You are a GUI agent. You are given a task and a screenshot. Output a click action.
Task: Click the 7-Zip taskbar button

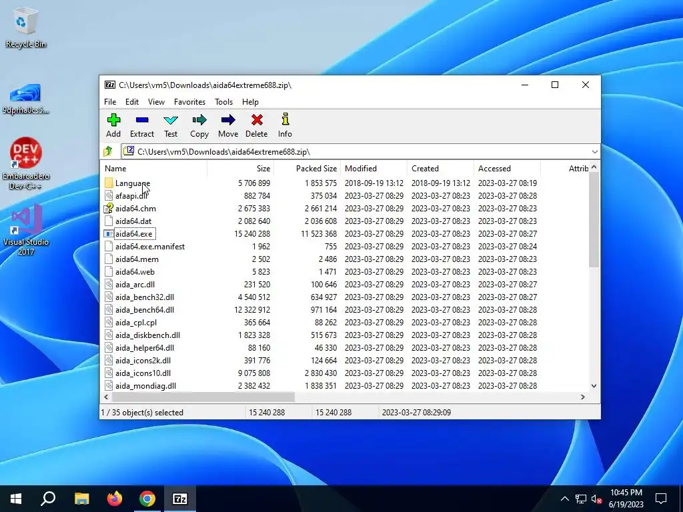point(180,499)
